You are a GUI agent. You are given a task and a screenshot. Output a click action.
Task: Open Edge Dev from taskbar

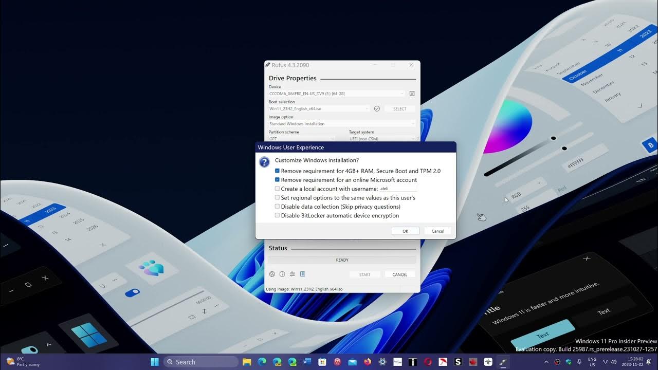(x=292, y=362)
